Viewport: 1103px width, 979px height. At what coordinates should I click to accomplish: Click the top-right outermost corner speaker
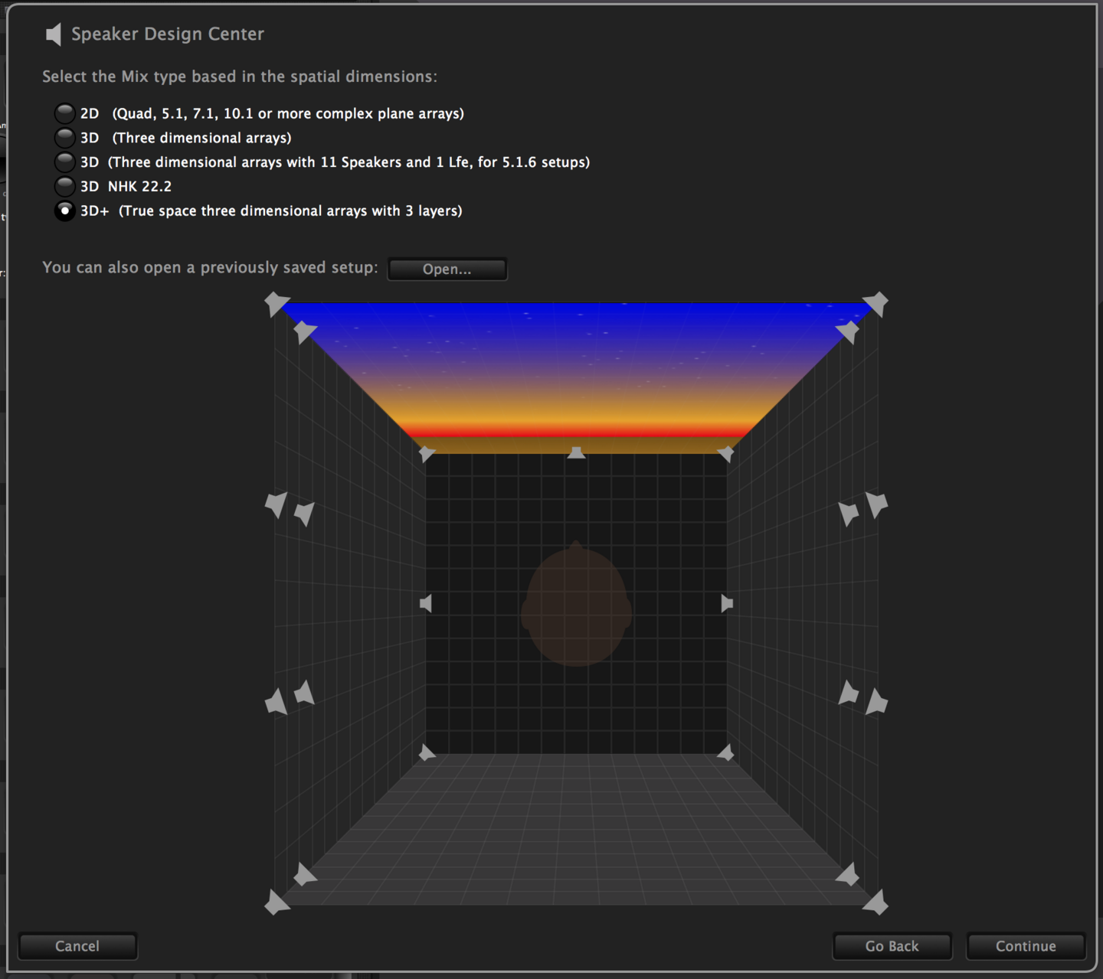click(876, 304)
